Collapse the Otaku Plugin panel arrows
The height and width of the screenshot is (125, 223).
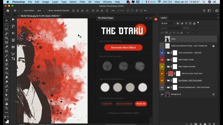coord(146,18)
